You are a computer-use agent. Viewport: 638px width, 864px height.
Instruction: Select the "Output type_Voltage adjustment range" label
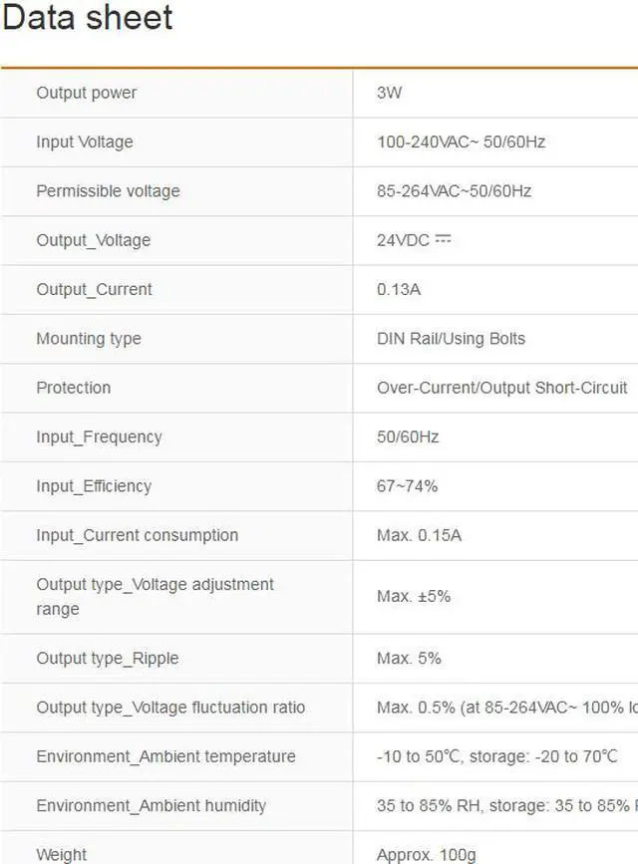click(155, 596)
